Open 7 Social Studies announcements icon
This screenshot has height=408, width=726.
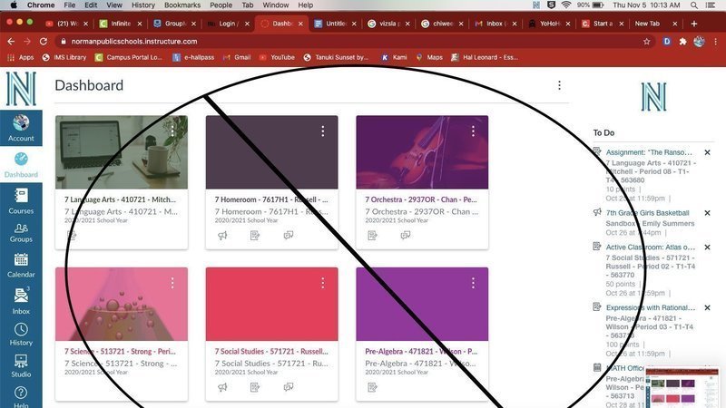coord(222,387)
